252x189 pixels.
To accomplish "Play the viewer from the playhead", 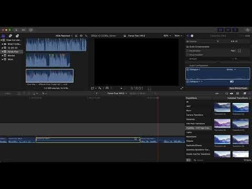I will pyautogui.click(x=121, y=88).
